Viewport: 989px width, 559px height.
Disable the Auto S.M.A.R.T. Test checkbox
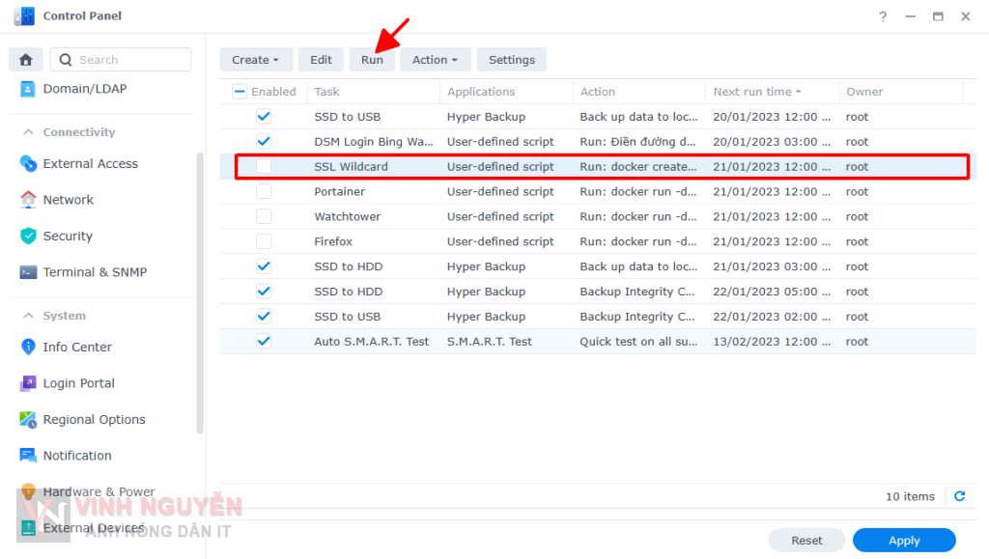pyautogui.click(x=264, y=342)
